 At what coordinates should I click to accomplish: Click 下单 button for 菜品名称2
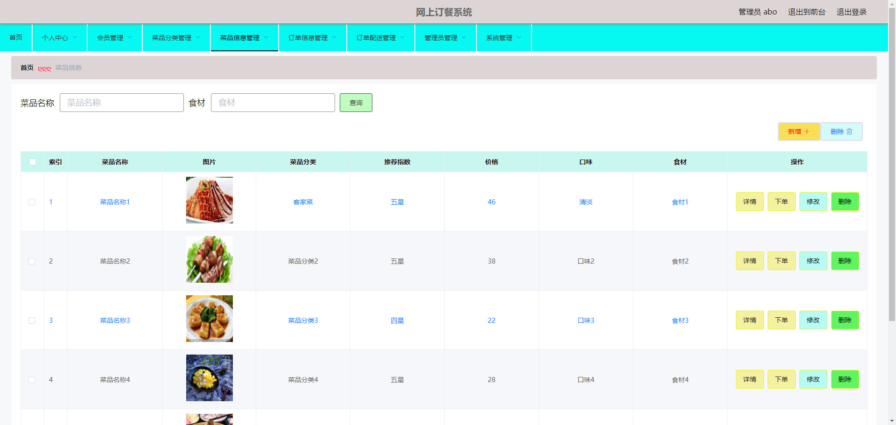[x=782, y=261]
